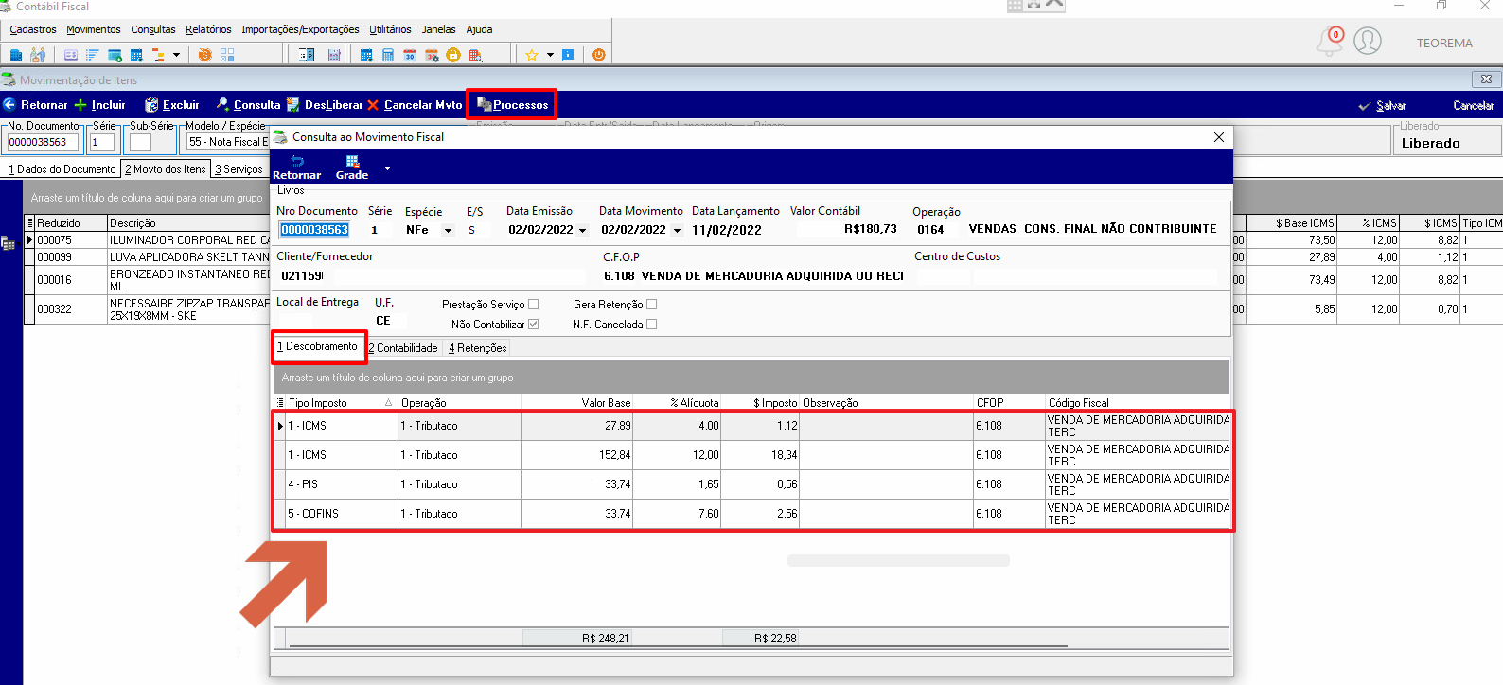Expand the dropdown arrow next to Grade
This screenshot has height=685, width=1503.
tap(387, 168)
